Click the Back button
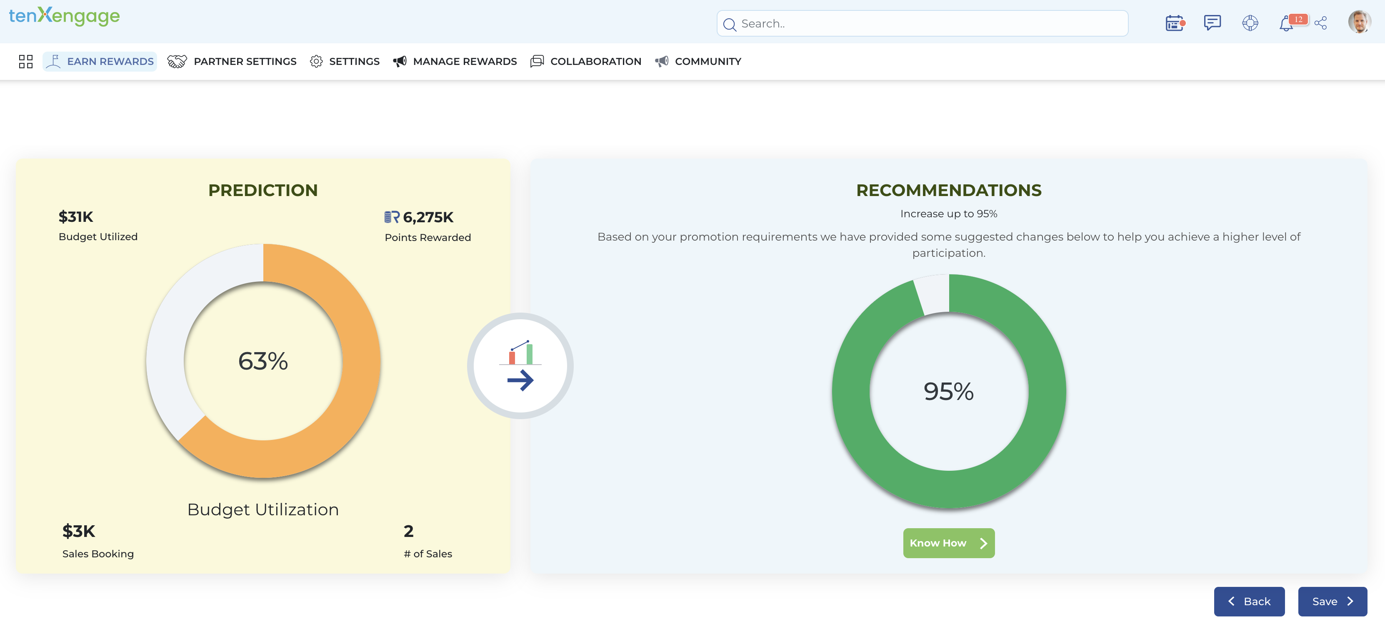The width and height of the screenshot is (1385, 636). pyautogui.click(x=1249, y=601)
